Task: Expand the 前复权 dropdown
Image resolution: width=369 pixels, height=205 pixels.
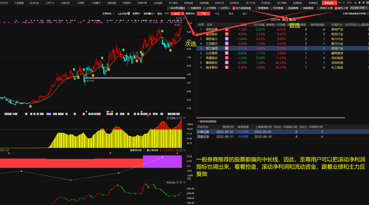Action: point(137,14)
